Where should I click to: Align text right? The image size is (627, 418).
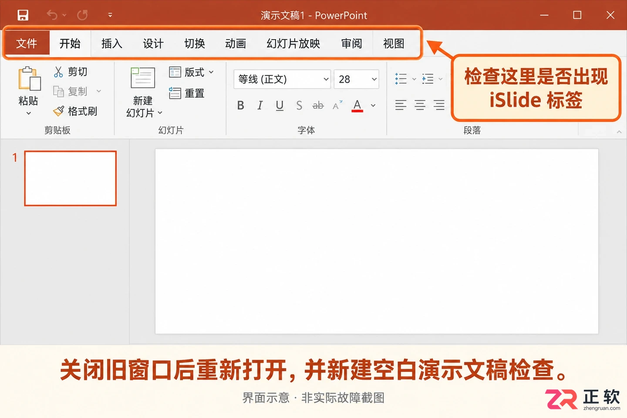pos(439,105)
